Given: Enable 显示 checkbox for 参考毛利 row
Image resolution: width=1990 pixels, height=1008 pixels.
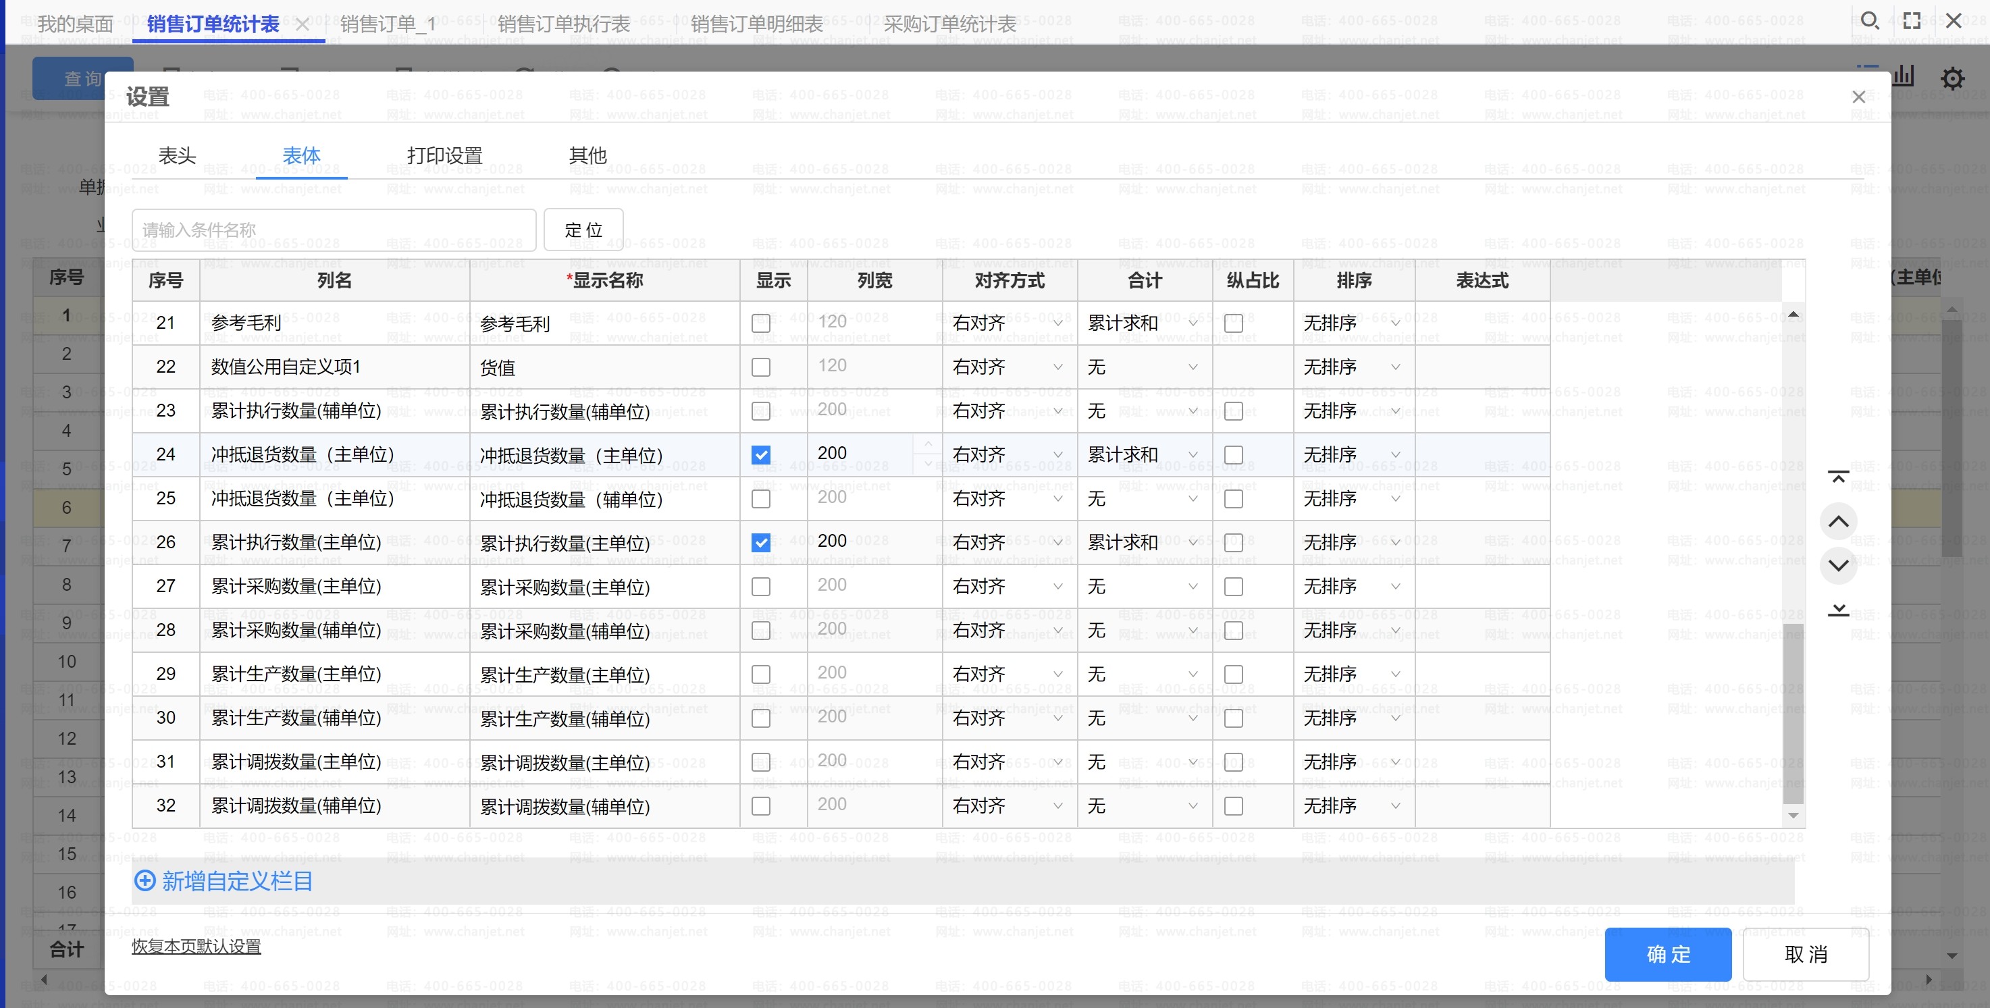Looking at the screenshot, I should click(x=761, y=323).
